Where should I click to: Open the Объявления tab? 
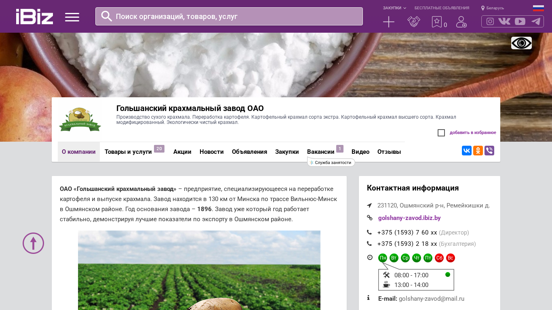[249, 152]
